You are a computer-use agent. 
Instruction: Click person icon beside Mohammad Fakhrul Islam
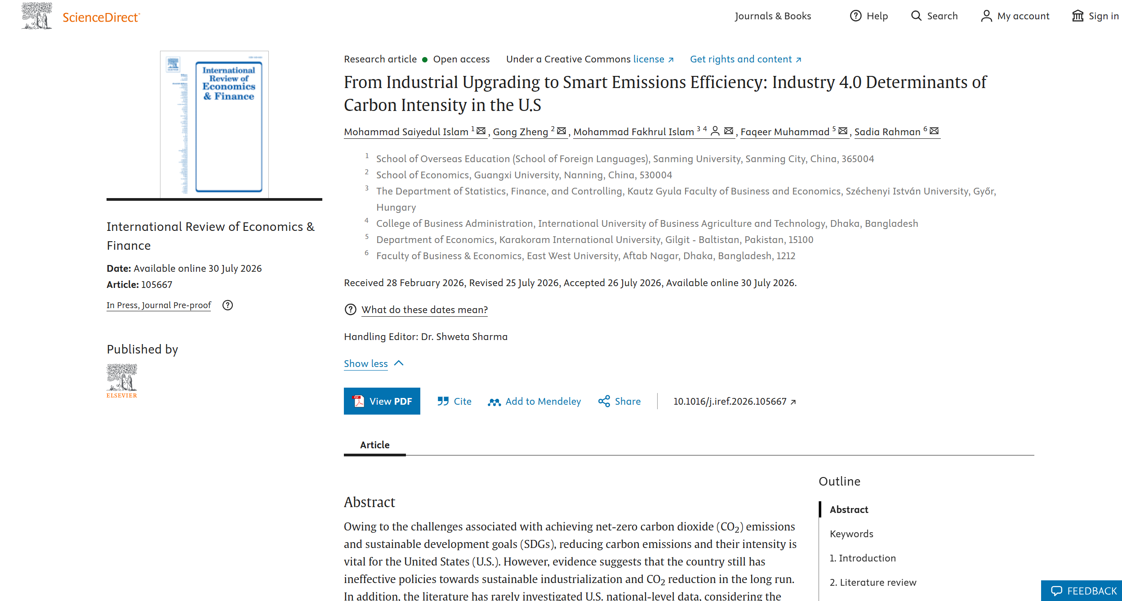pyautogui.click(x=715, y=131)
